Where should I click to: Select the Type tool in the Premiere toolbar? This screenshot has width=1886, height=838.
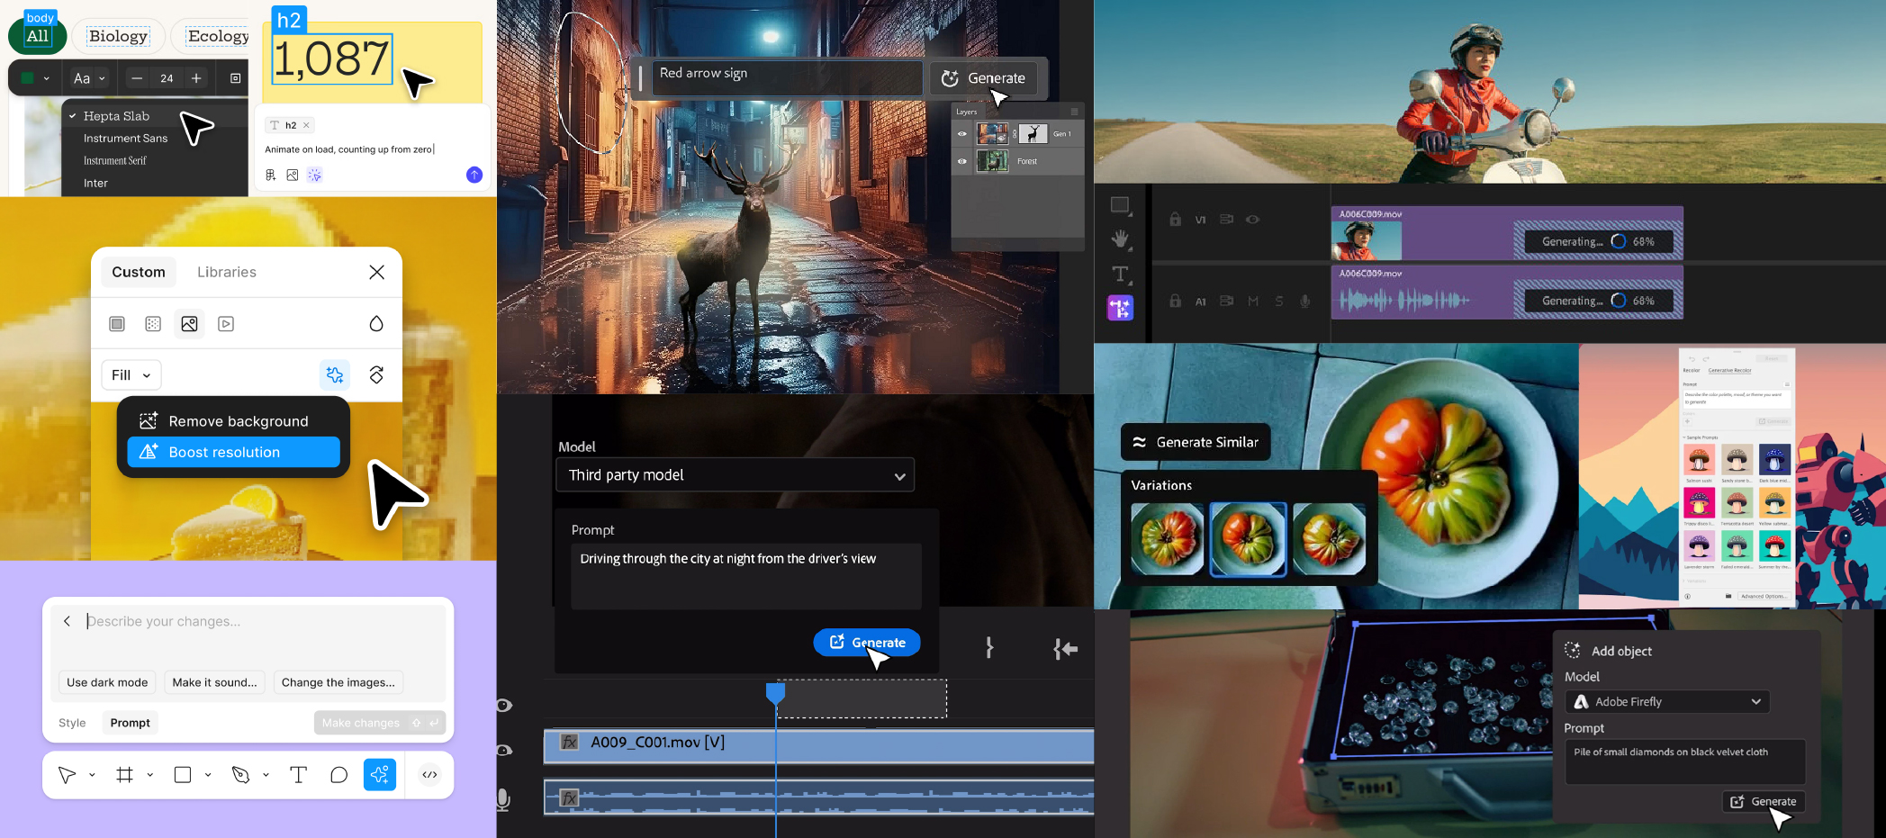[1121, 274]
